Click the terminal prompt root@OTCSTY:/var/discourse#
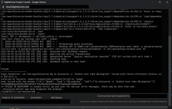Image resolution: width=172 pixels, height=109 pixels. pos(18,92)
